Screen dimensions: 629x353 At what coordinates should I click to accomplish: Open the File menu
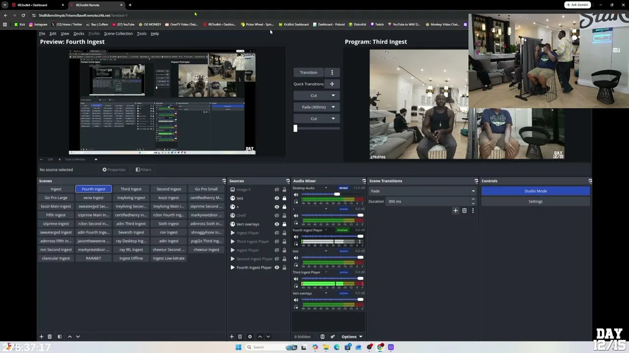click(42, 33)
